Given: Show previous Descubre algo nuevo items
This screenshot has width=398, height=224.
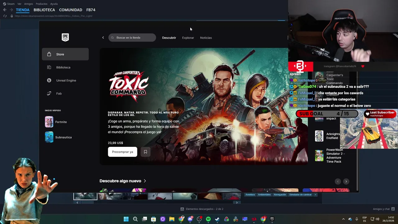Looking at the screenshot, I should tap(338, 181).
